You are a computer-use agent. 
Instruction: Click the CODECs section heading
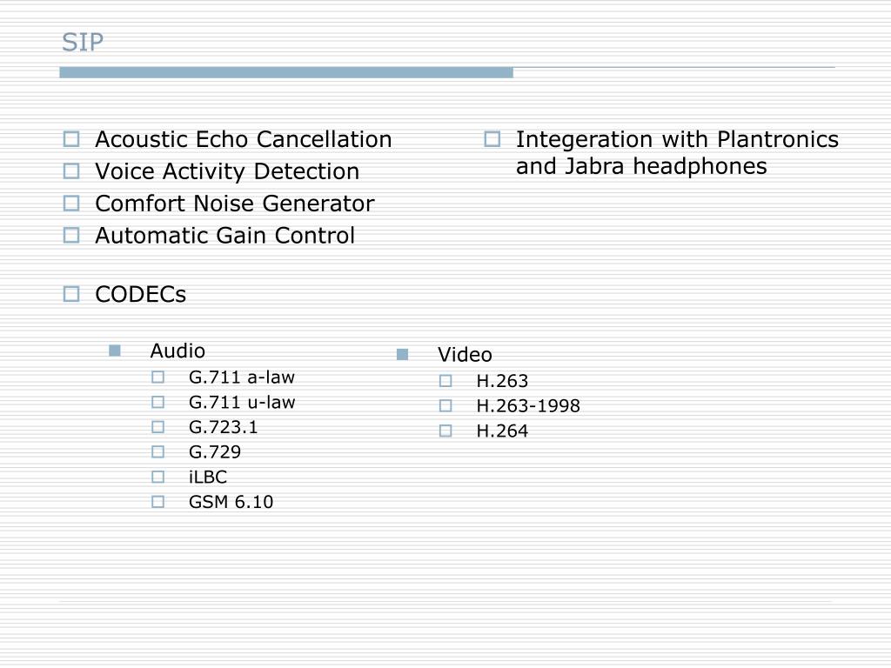click(x=140, y=294)
